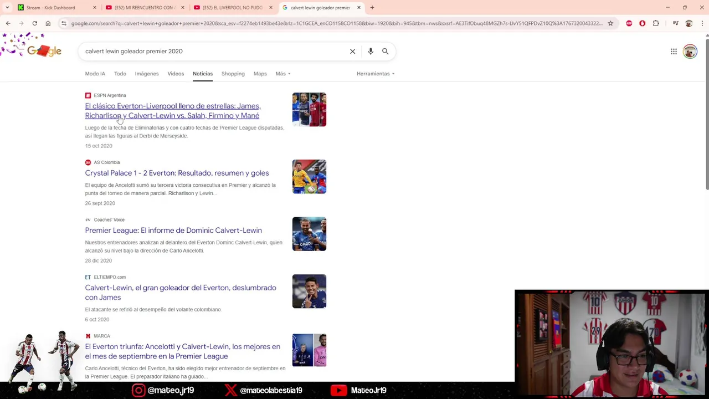The image size is (709, 399).
Task: Go to Google home via logo
Action: click(x=44, y=51)
